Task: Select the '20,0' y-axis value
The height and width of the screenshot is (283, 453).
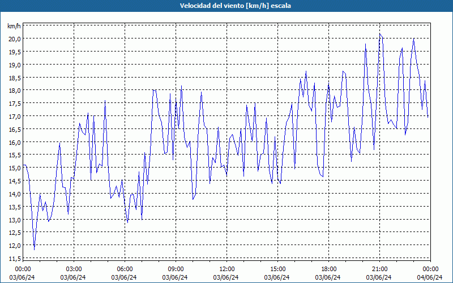Action: [x=15, y=39]
